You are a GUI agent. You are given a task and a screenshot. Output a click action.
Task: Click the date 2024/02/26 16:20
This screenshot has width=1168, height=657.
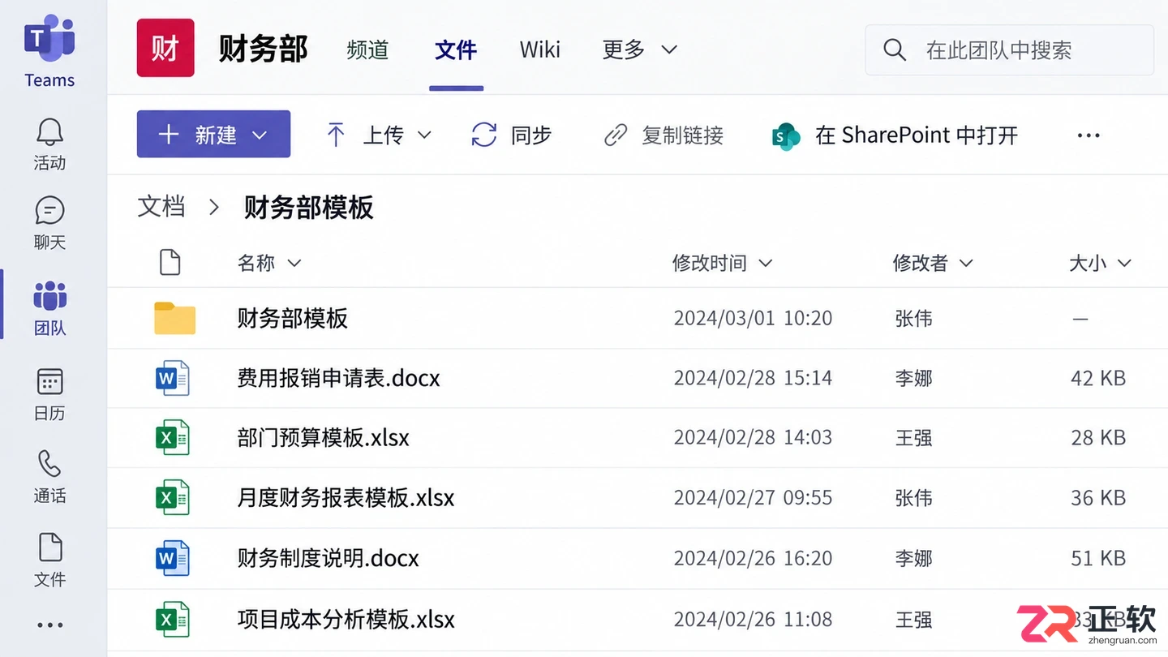[753, 558]
